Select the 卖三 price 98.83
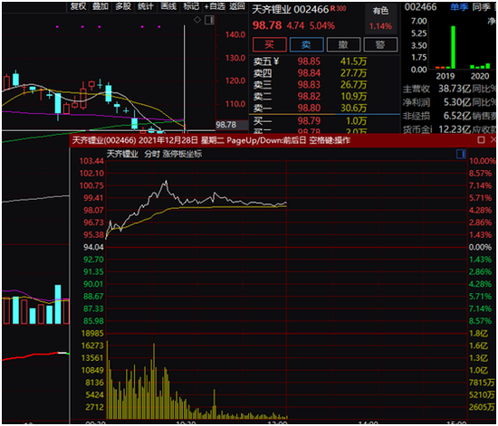The height and width of the screenshot is (426, 498). click(309, 85)
